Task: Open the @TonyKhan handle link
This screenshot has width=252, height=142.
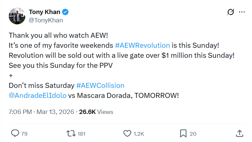Action: pyautogui.click(x=46, y=20)
